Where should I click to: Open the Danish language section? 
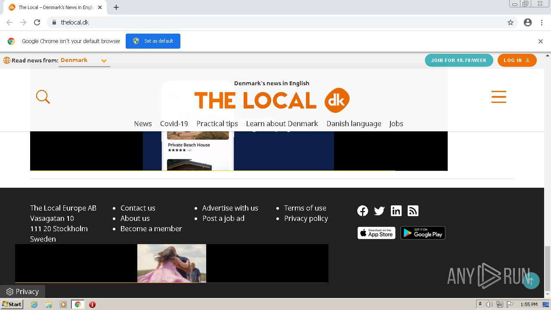tap(354, 124)
